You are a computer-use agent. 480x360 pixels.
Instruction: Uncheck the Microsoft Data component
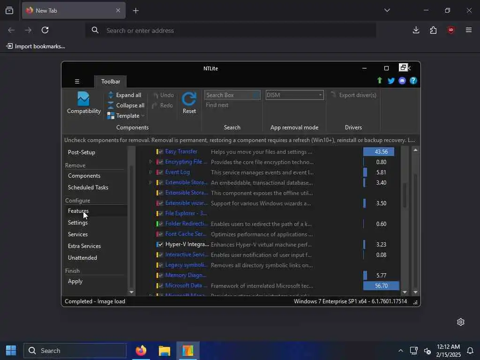(x=160, y=285)
